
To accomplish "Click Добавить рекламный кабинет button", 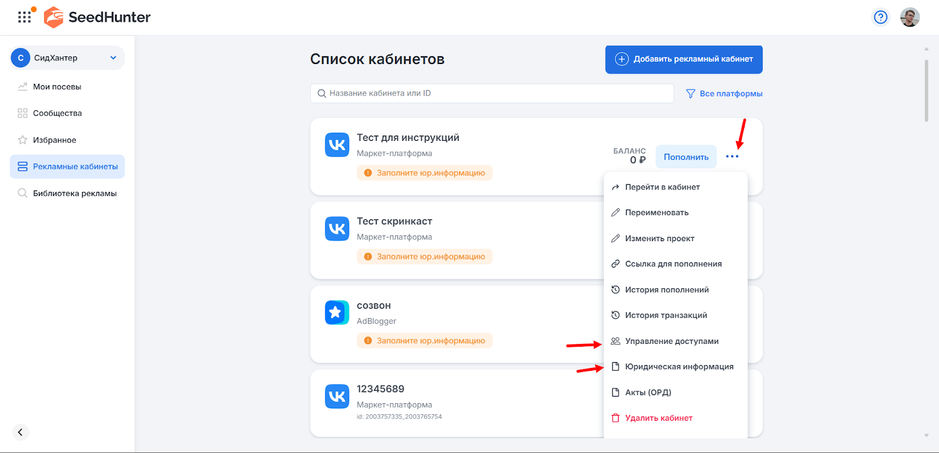I will pos(684,59).
